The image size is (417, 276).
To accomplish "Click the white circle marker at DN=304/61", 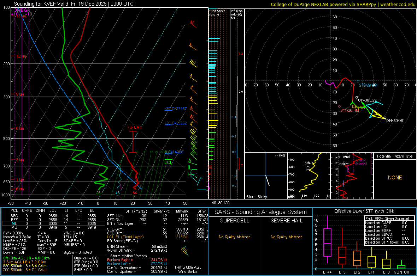I will point(385,118).
